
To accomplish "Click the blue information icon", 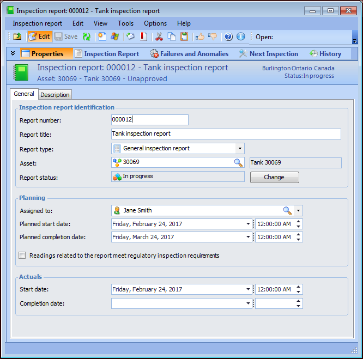I will 240,36.
